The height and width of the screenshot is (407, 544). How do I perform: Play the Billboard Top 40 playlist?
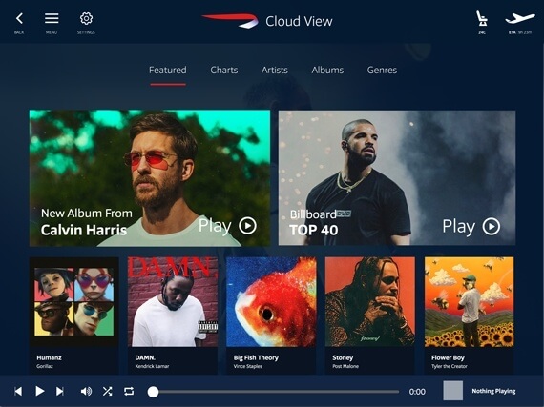[471, 227]
